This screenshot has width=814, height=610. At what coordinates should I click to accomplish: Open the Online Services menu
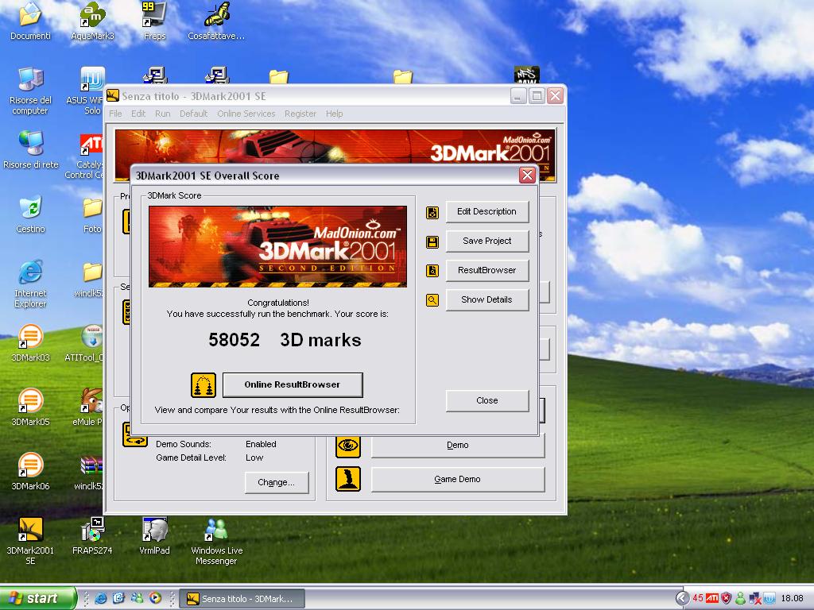click(246, 114)
